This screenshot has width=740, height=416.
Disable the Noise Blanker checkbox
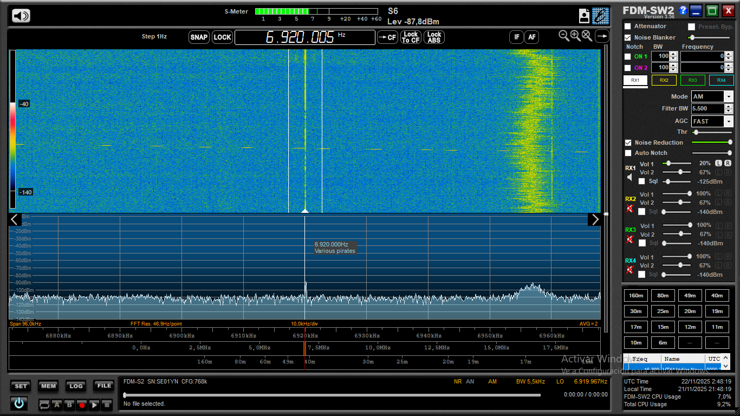pyautogui.click(x=628, y=37)
